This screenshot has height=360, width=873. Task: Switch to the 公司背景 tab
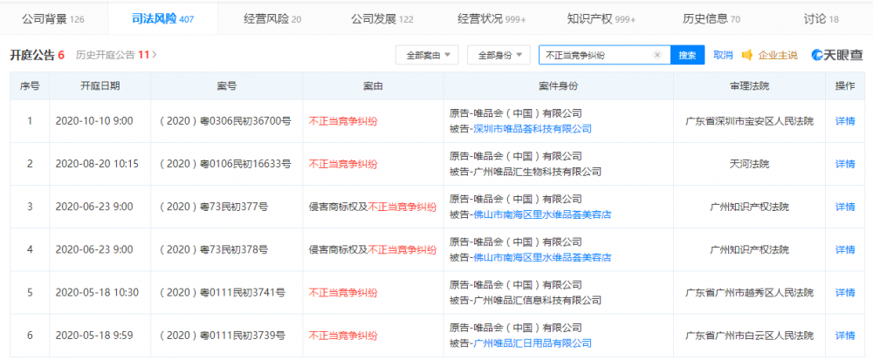click(53, 19)
